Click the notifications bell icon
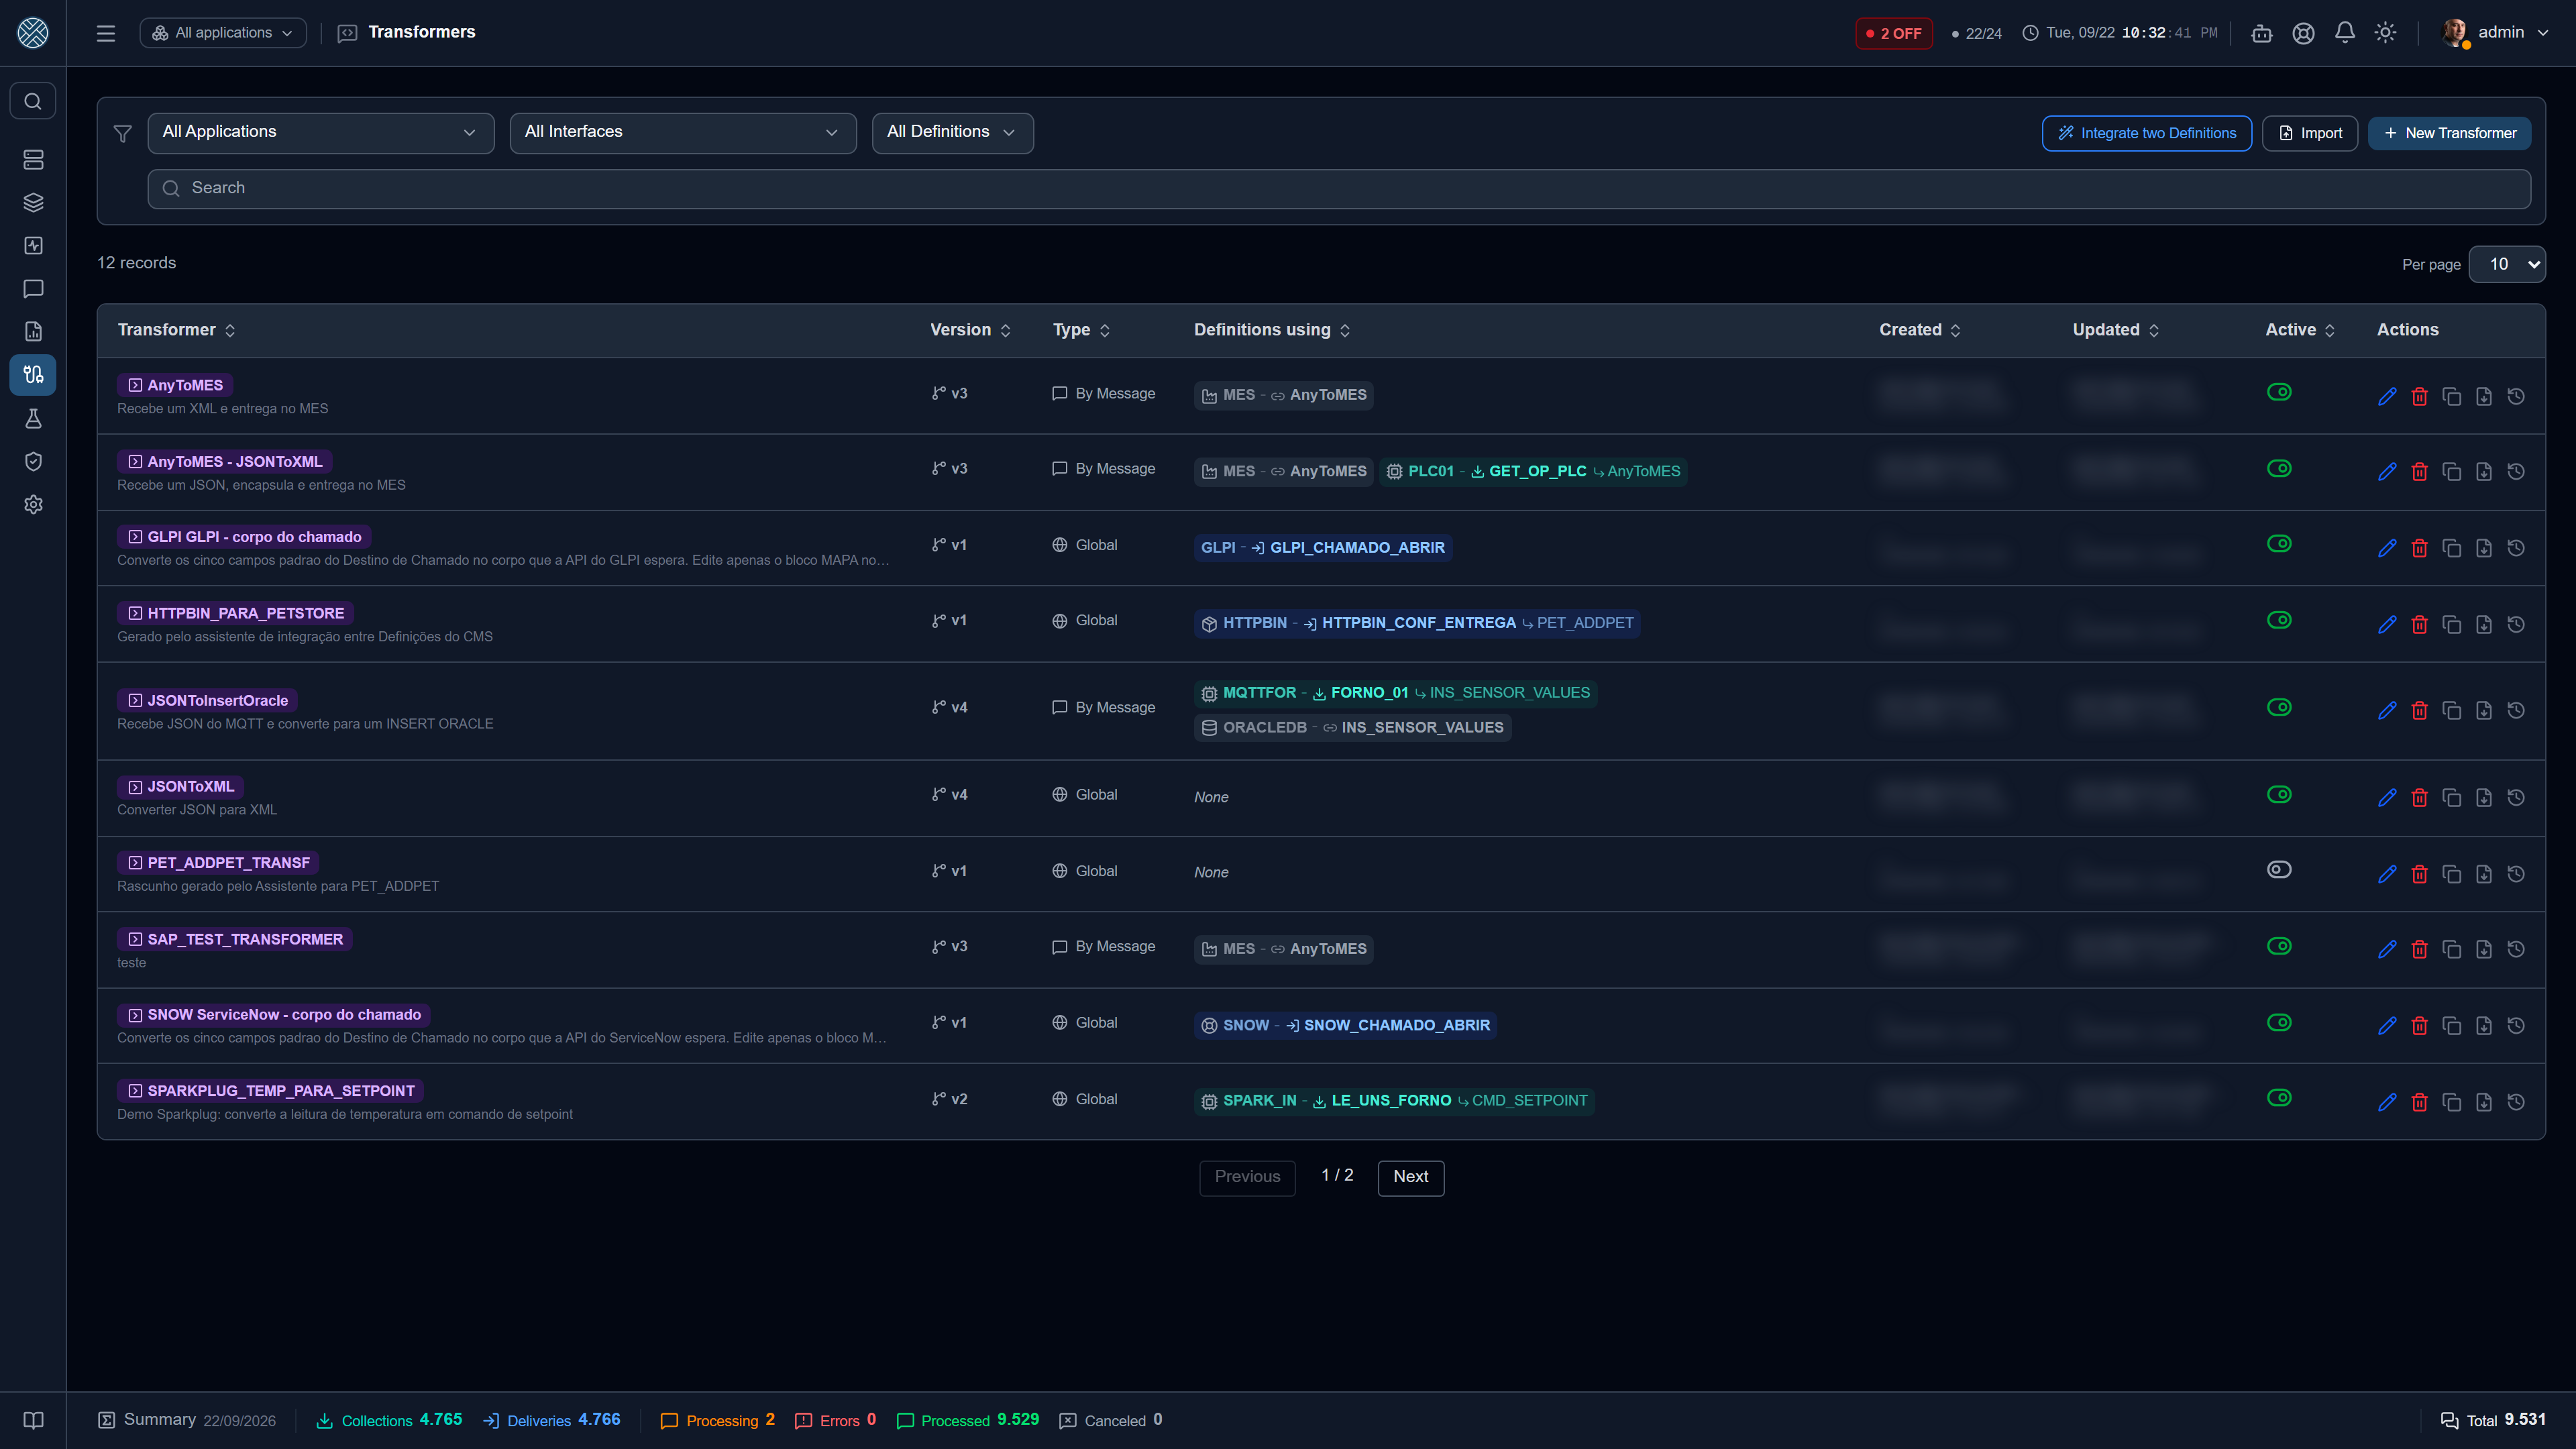Viewport: 2576px width, 1449px height. coord(2344,33)
